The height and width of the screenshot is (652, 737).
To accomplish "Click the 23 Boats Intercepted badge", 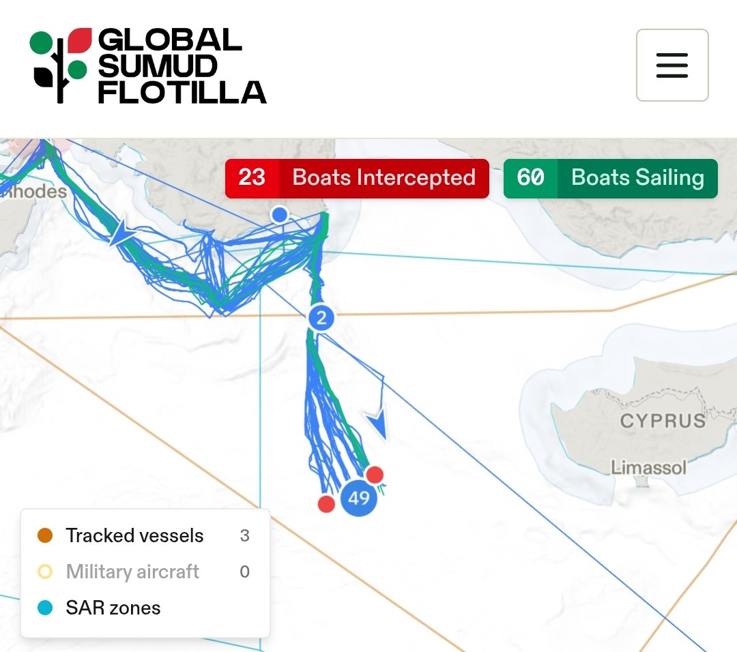I will coord(357,179).
